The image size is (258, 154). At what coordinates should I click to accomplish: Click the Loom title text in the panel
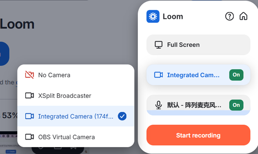pos(173,16)
